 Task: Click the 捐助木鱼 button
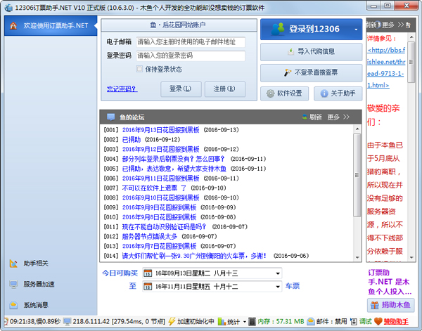390,305
